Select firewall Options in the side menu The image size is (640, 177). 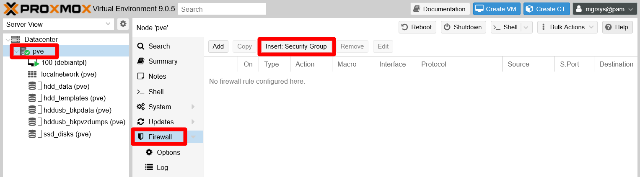coord(168,152)
